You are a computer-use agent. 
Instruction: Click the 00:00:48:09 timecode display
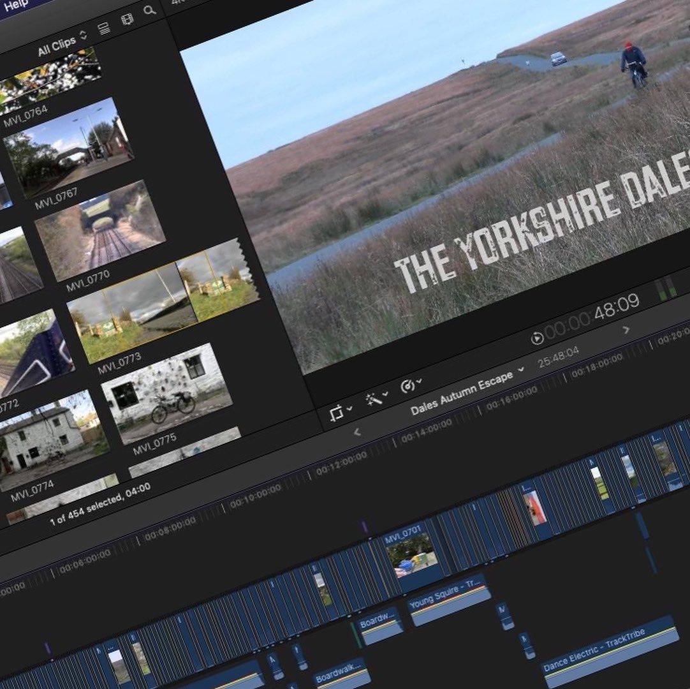[592, 316]
